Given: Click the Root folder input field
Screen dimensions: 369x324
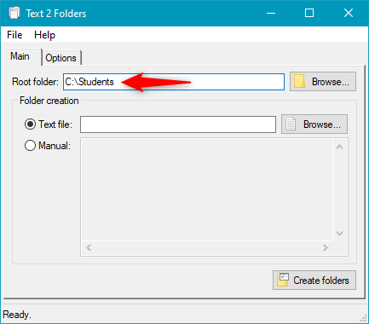Looking at the screenshot, I should click(174, 82).
